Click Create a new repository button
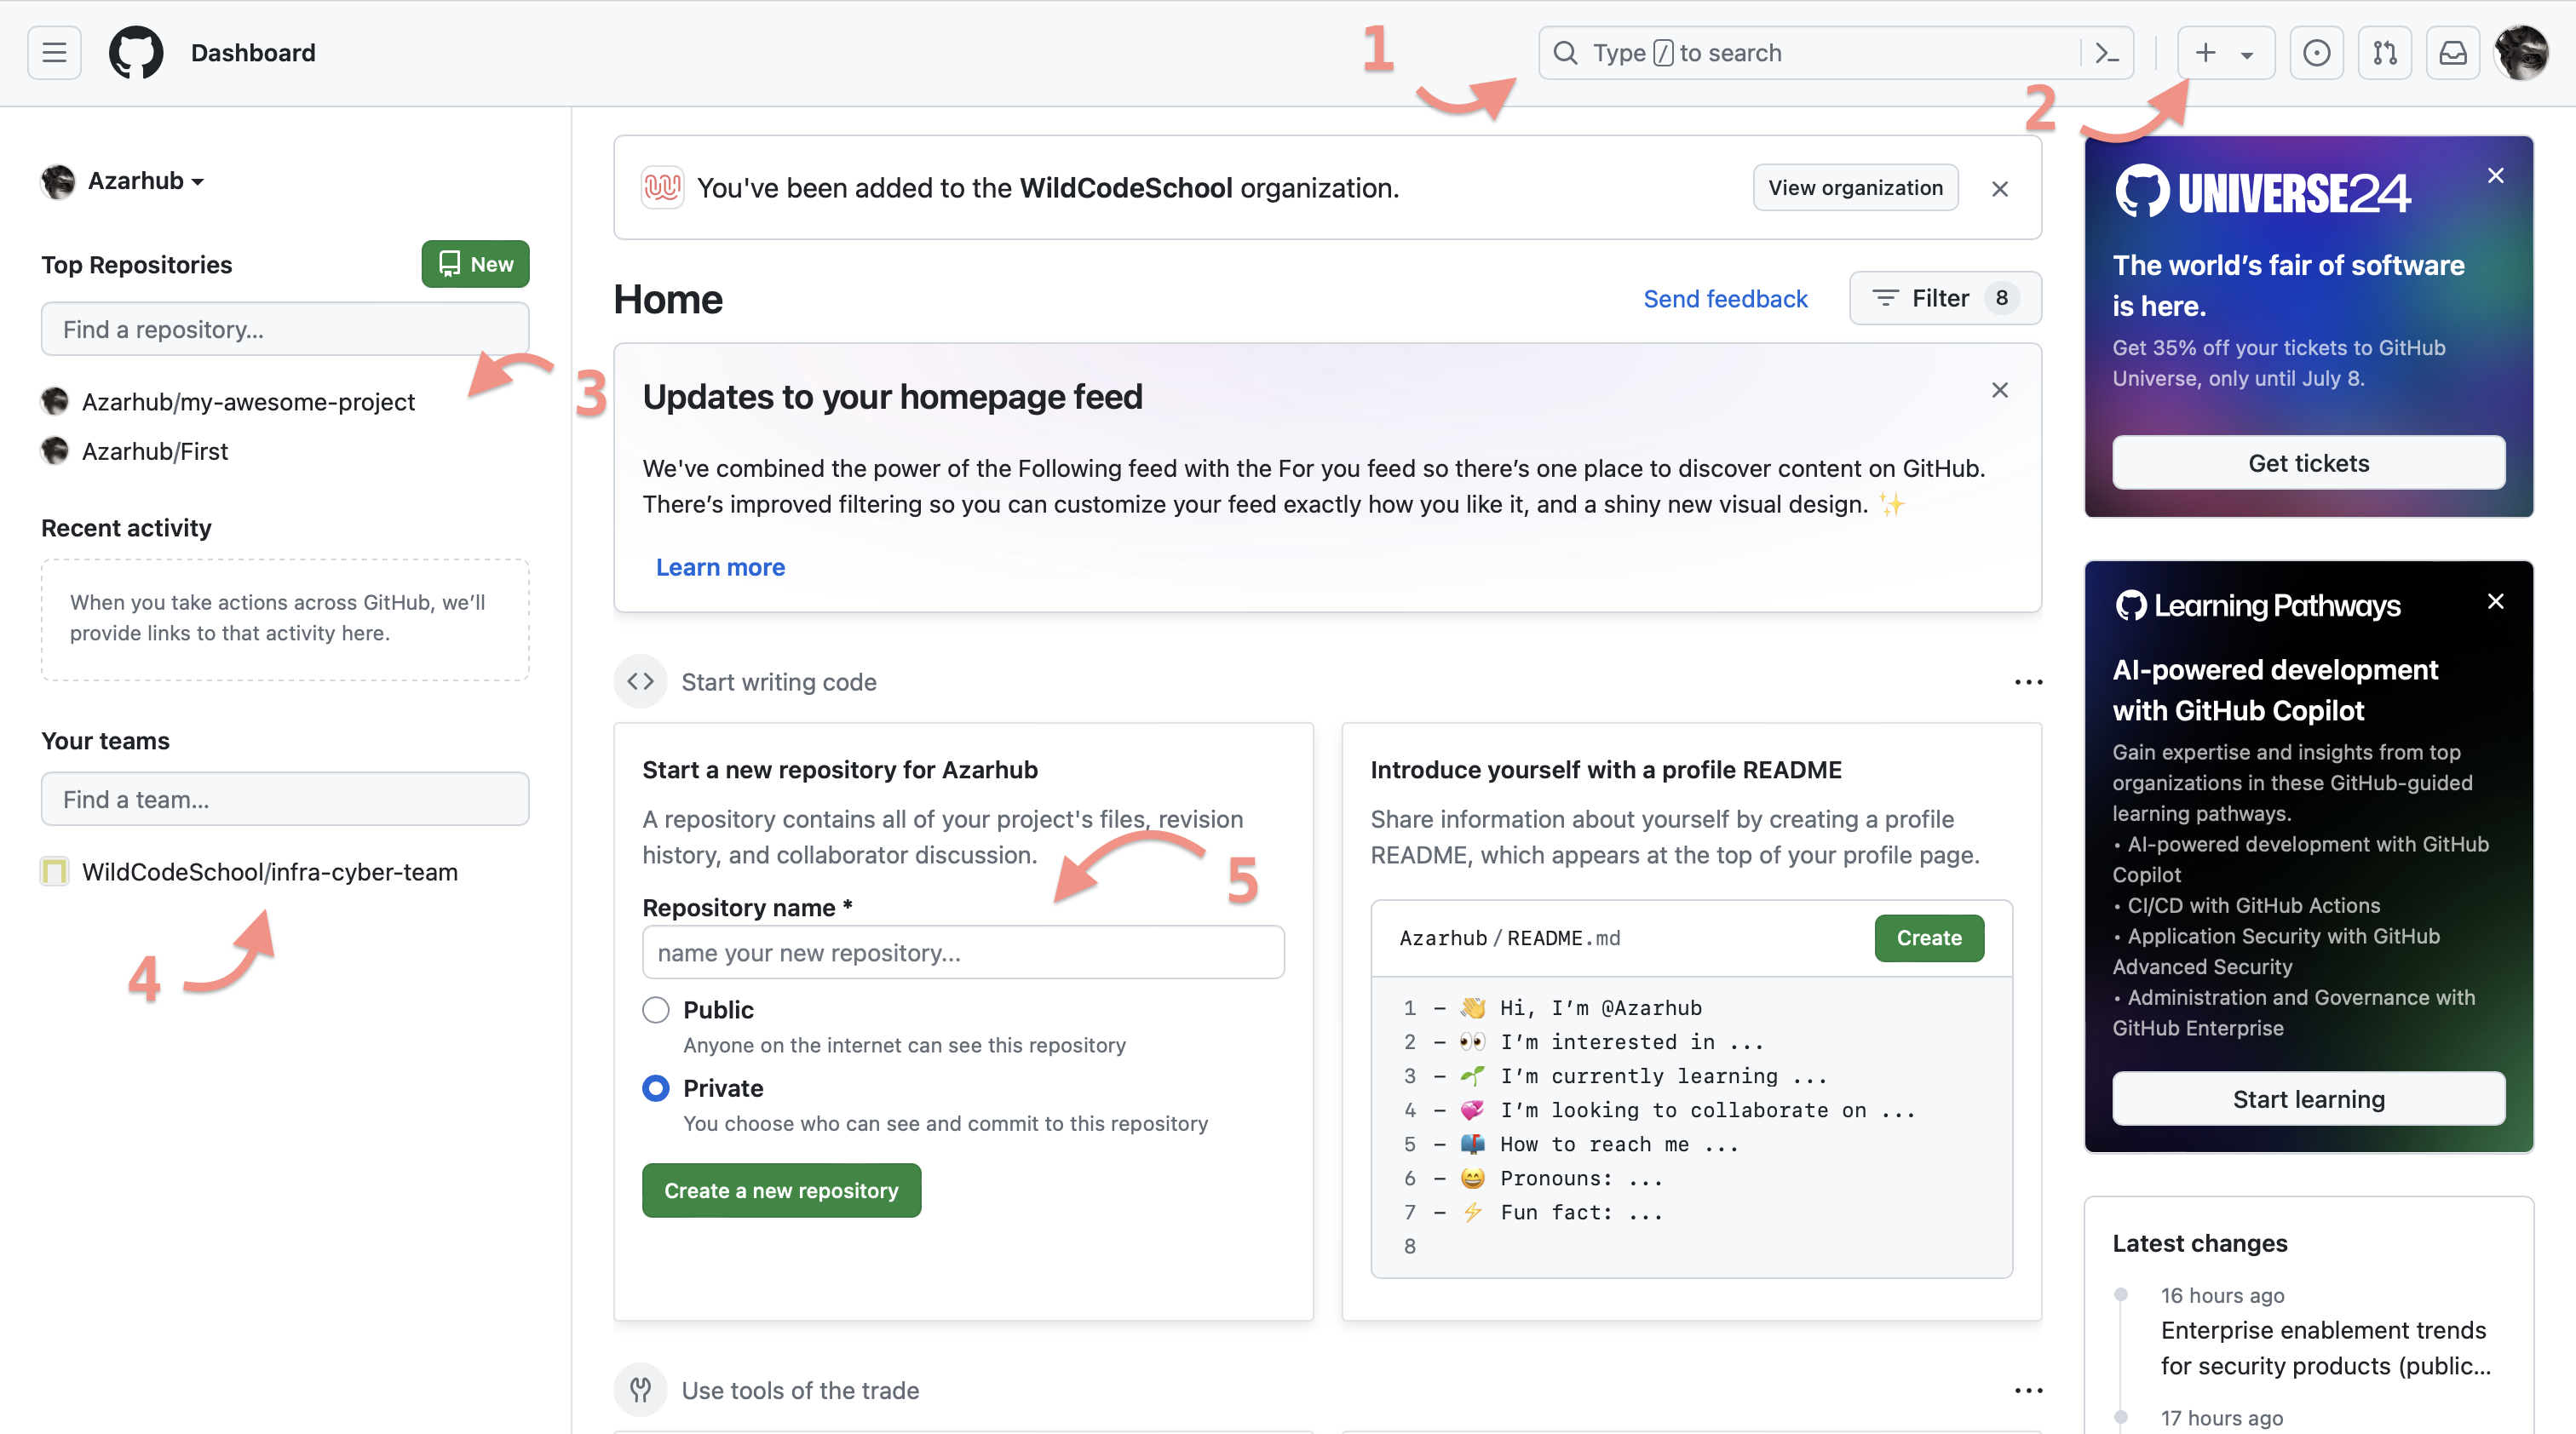Image resolution: width=2576 pixels, height=1434 pixels. click(x=781, y=1190)
